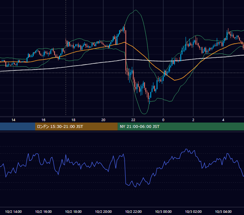The height and width of the screenshot is (215, 244).
Task: Click the time axis label 14
Action: (x=13, y=120)
